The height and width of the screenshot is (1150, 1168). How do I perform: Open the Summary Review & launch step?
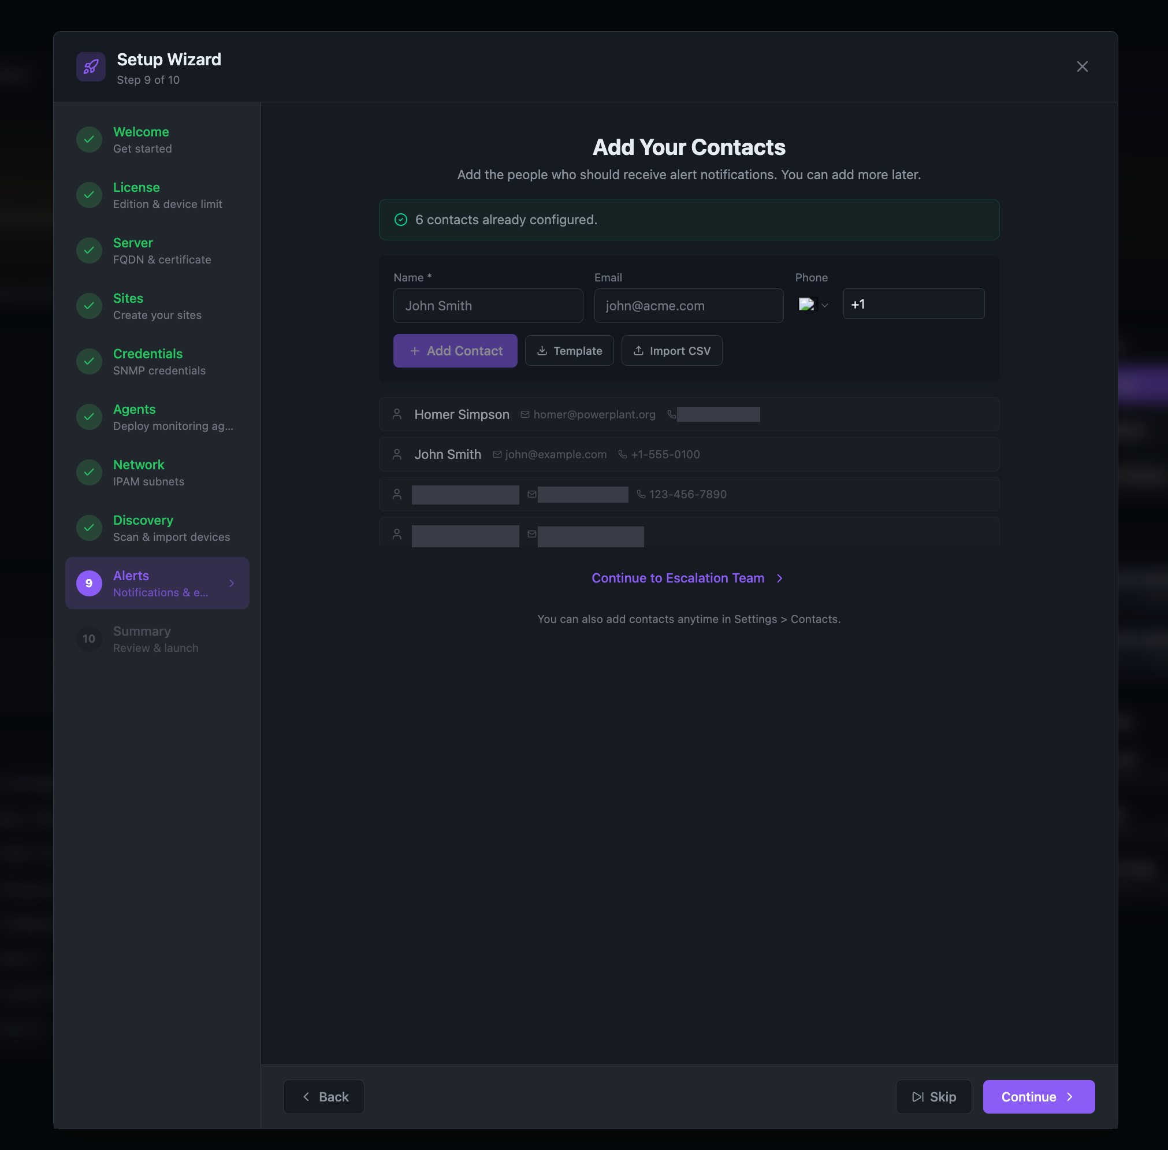click(158, 639)
